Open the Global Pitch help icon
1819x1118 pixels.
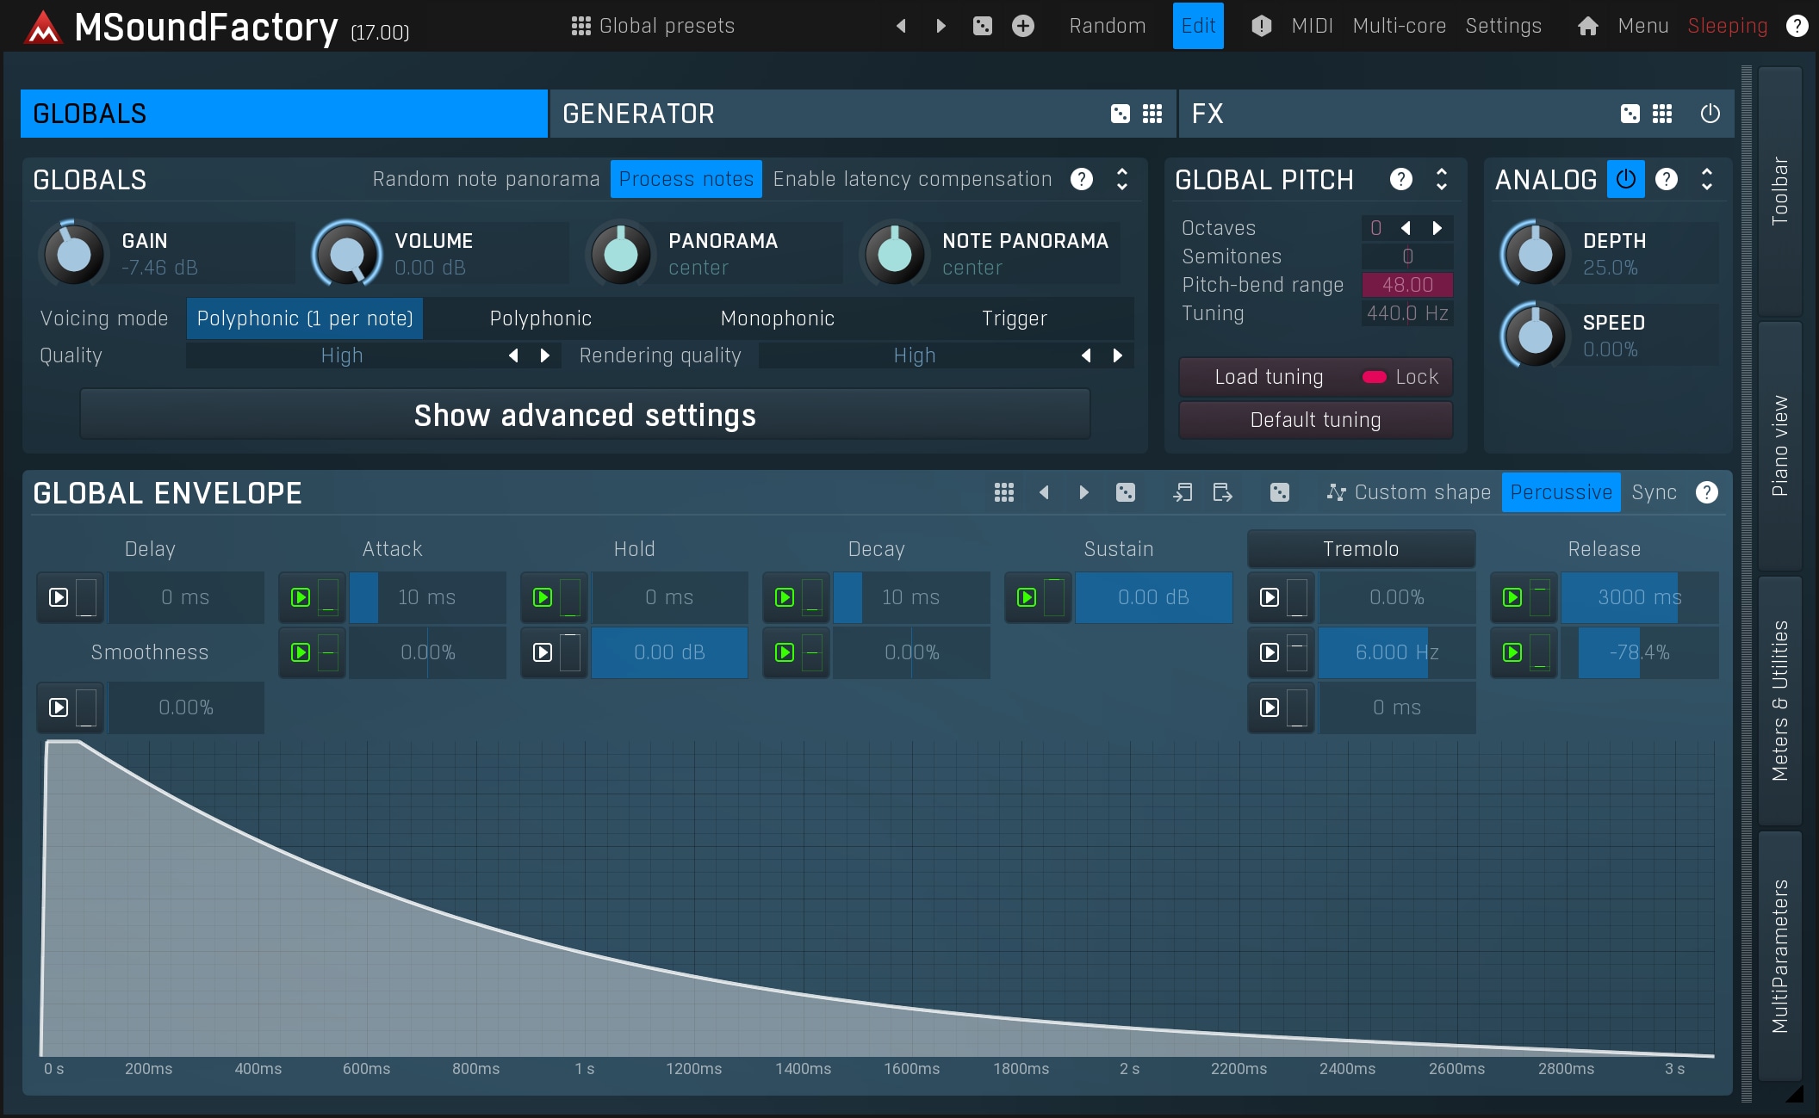click(1400, 179)
